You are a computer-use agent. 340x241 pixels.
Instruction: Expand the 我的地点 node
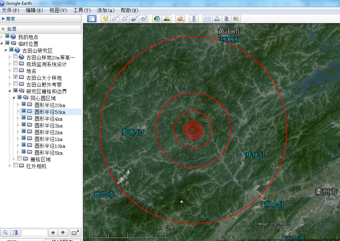pyautogui.click(x=2, y=36)
